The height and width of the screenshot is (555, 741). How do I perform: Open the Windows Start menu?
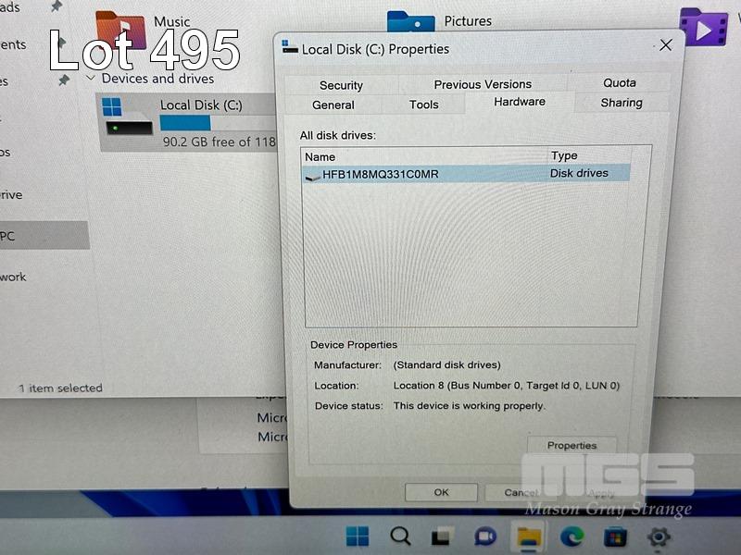pos(357,536)
